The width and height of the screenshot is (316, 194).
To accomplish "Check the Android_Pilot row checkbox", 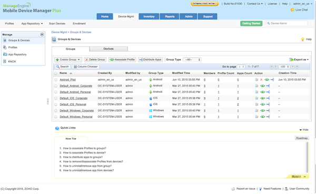I will tap(56, 80).
